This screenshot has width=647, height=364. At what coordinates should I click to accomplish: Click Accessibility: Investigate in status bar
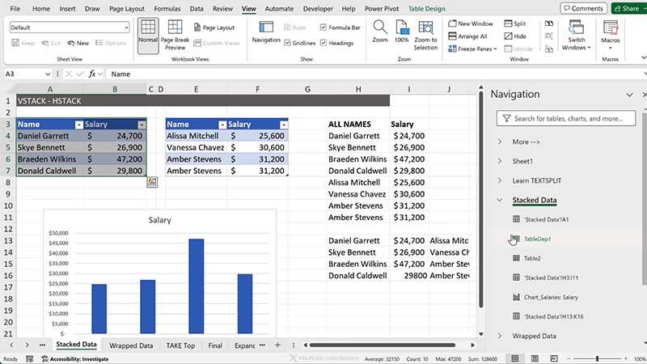75,359
